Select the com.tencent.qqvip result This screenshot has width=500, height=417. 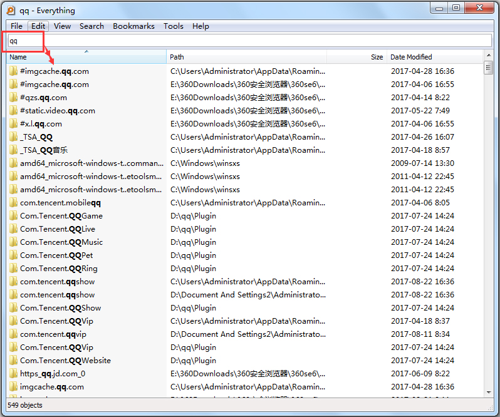[53, 334]
